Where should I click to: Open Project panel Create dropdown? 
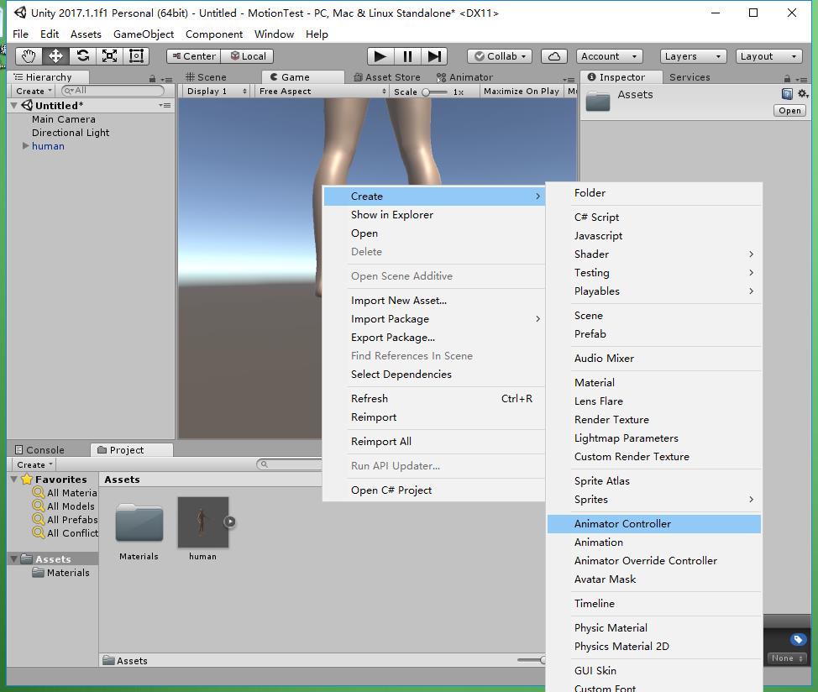coord(34,464)
